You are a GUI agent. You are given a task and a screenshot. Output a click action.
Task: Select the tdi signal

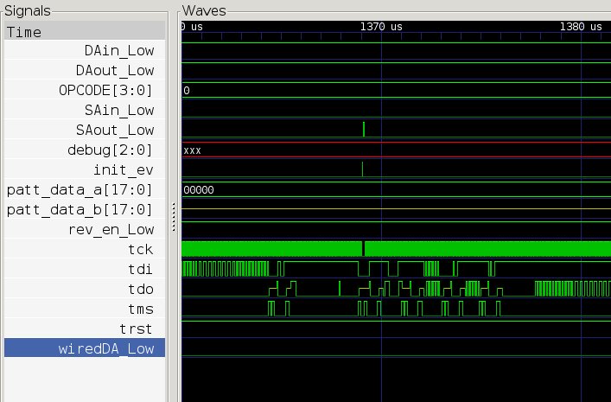[85, 270]
